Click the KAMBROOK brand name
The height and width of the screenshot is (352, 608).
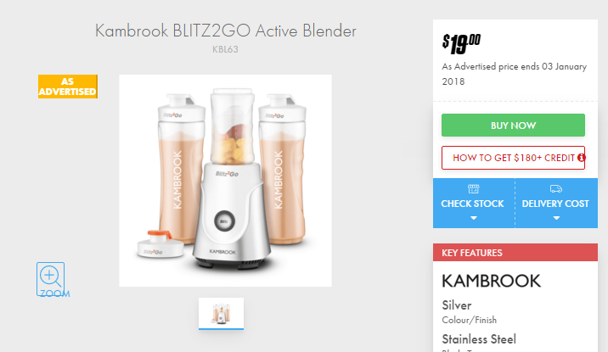pyautogui.click(x=491, y=281)
